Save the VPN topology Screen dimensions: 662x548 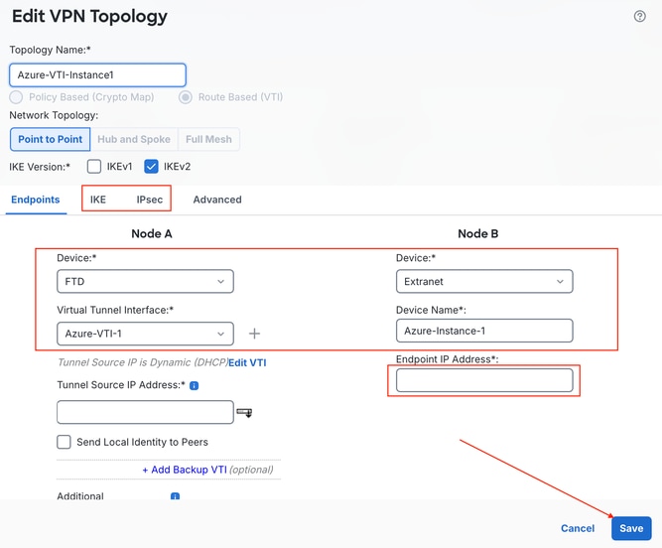click(x=631, y=528)
